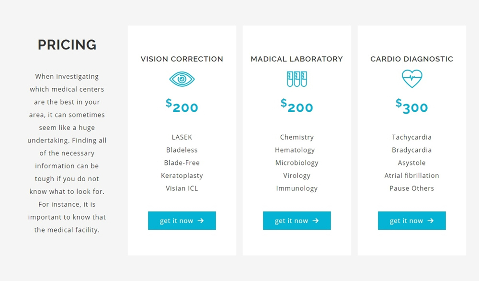Image resolution: width=479 pixels, height=281 pixels.
Task: Click arrow icon in Cardio Diagnostic button
Action: tap(431, 221)
